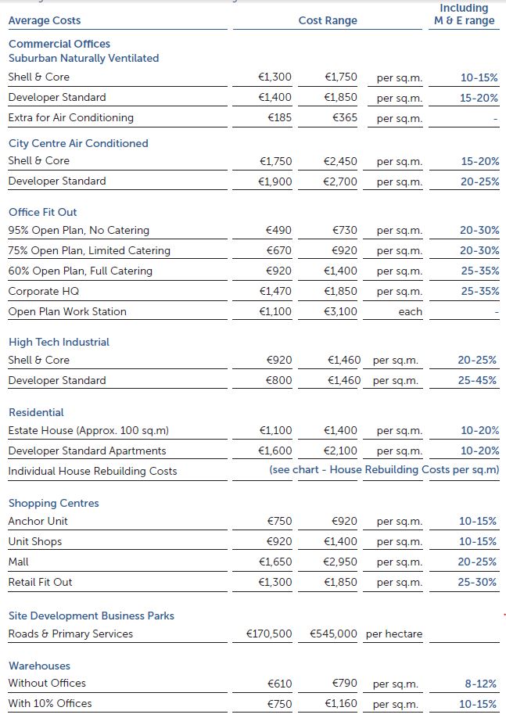The image size is (506, 718).
Task: Select the "City Centre Air Conditioned" subheading
Action: click(78, 143)
